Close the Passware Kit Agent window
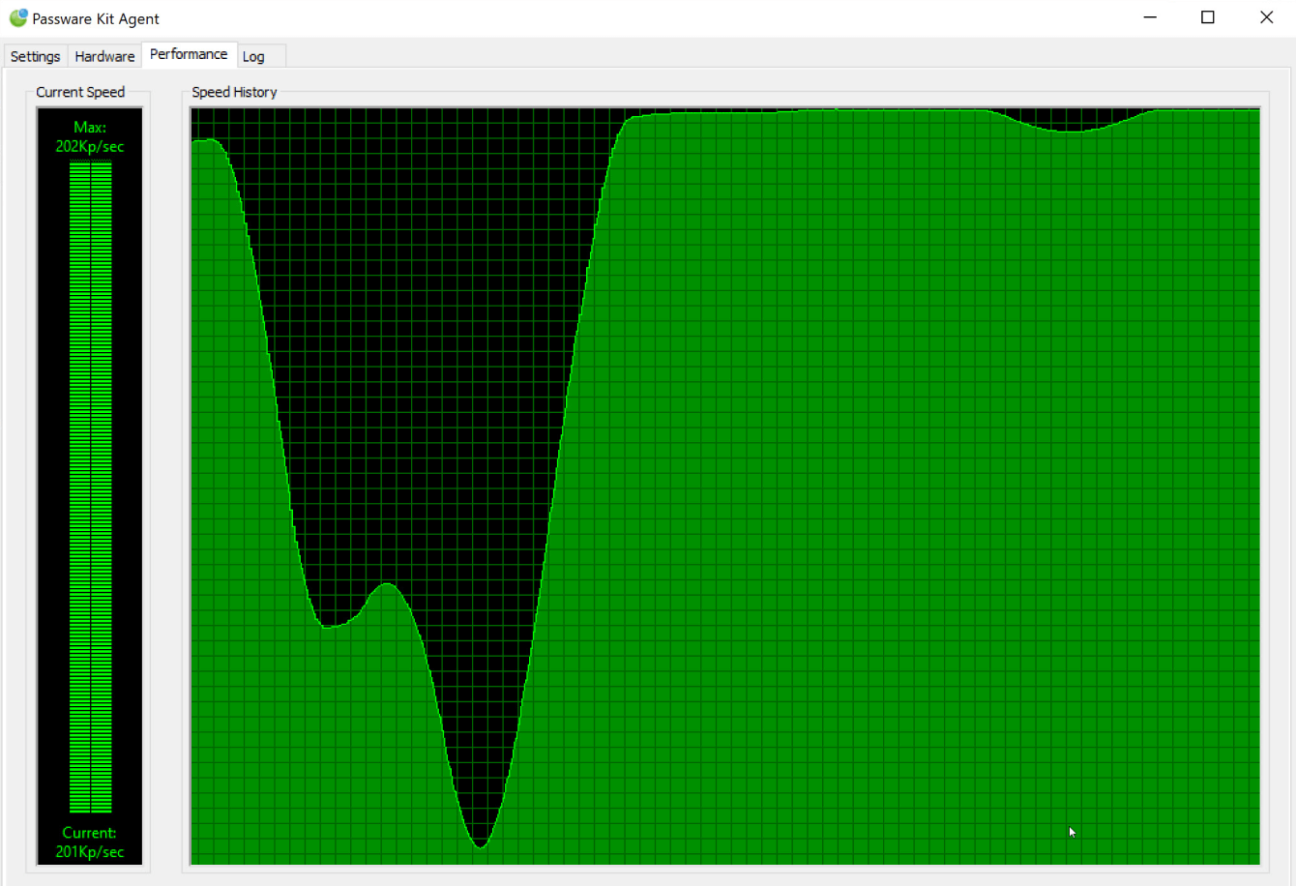 1266,17
